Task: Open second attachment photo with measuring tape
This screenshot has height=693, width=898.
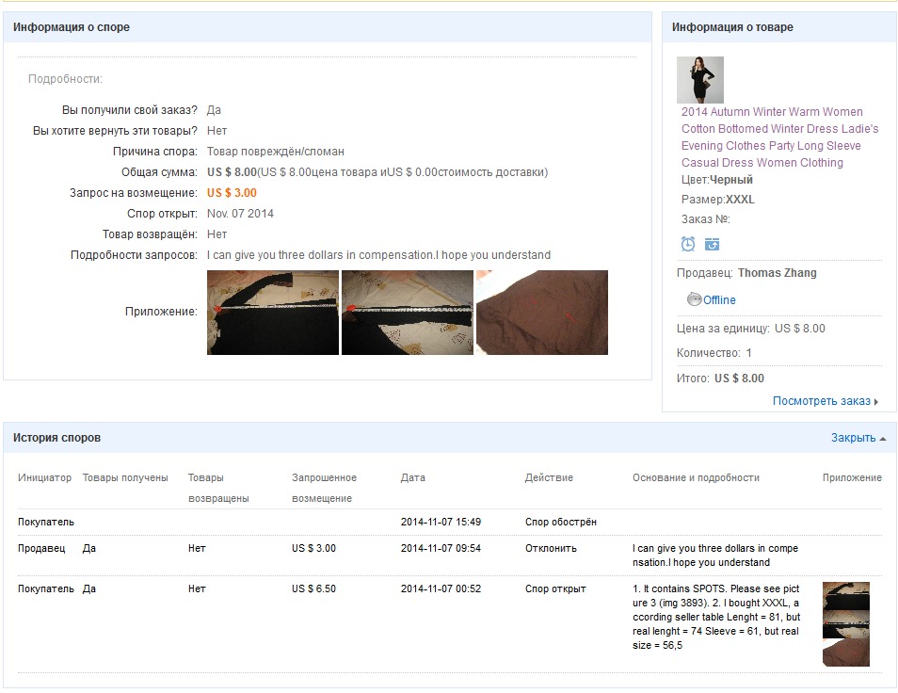Action: [x=408, y=313]
